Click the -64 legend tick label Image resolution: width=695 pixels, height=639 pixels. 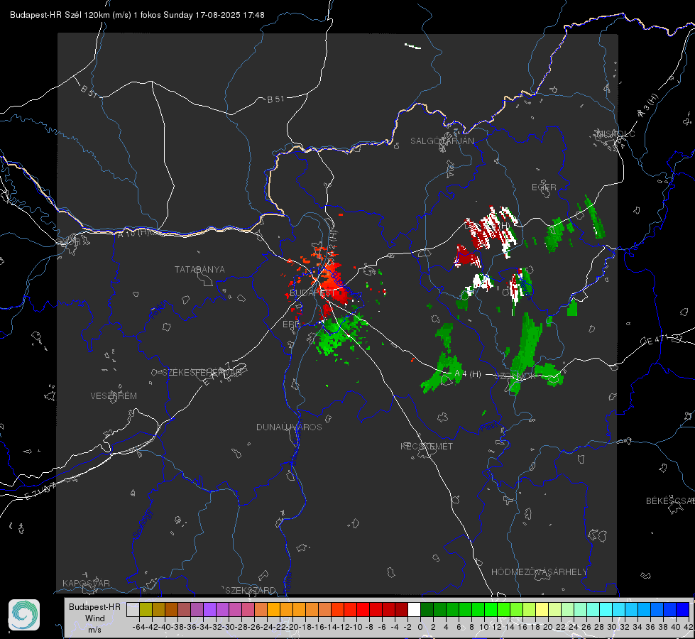point(138,627)
